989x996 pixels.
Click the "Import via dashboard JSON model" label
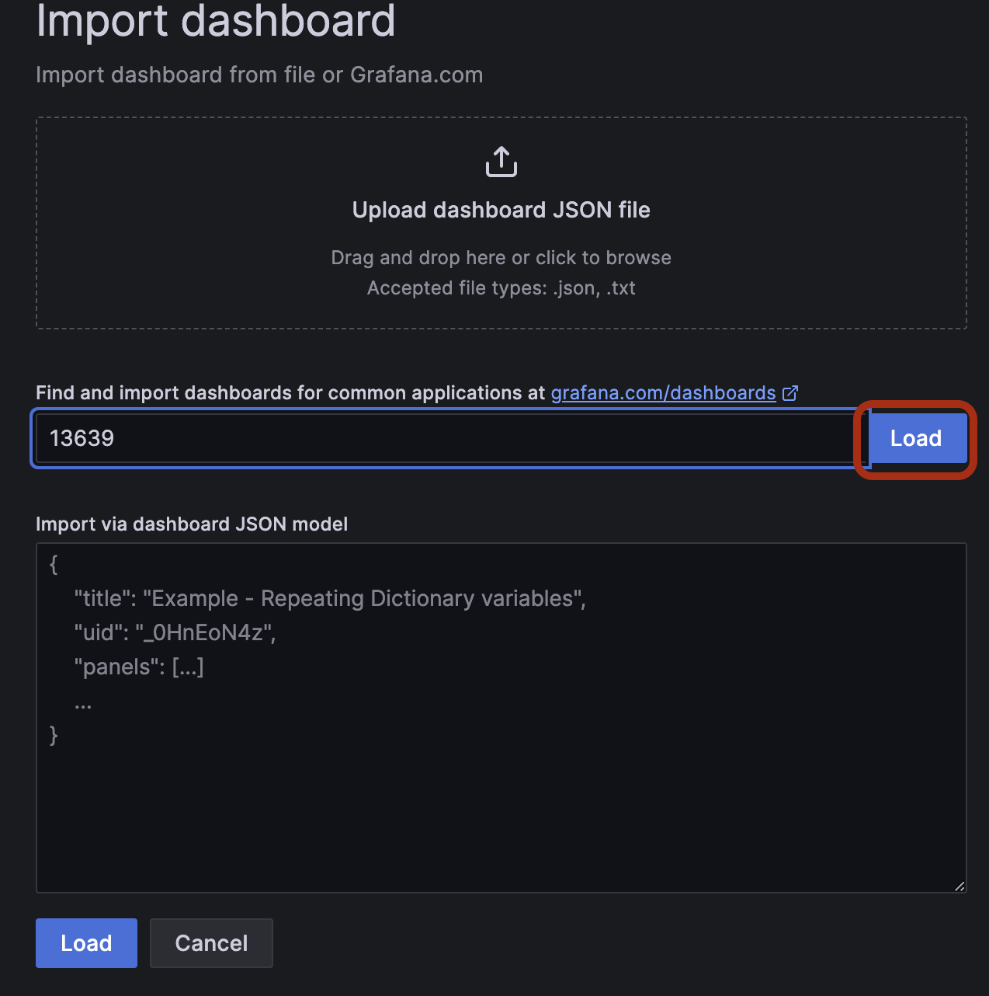pos(192,524)
